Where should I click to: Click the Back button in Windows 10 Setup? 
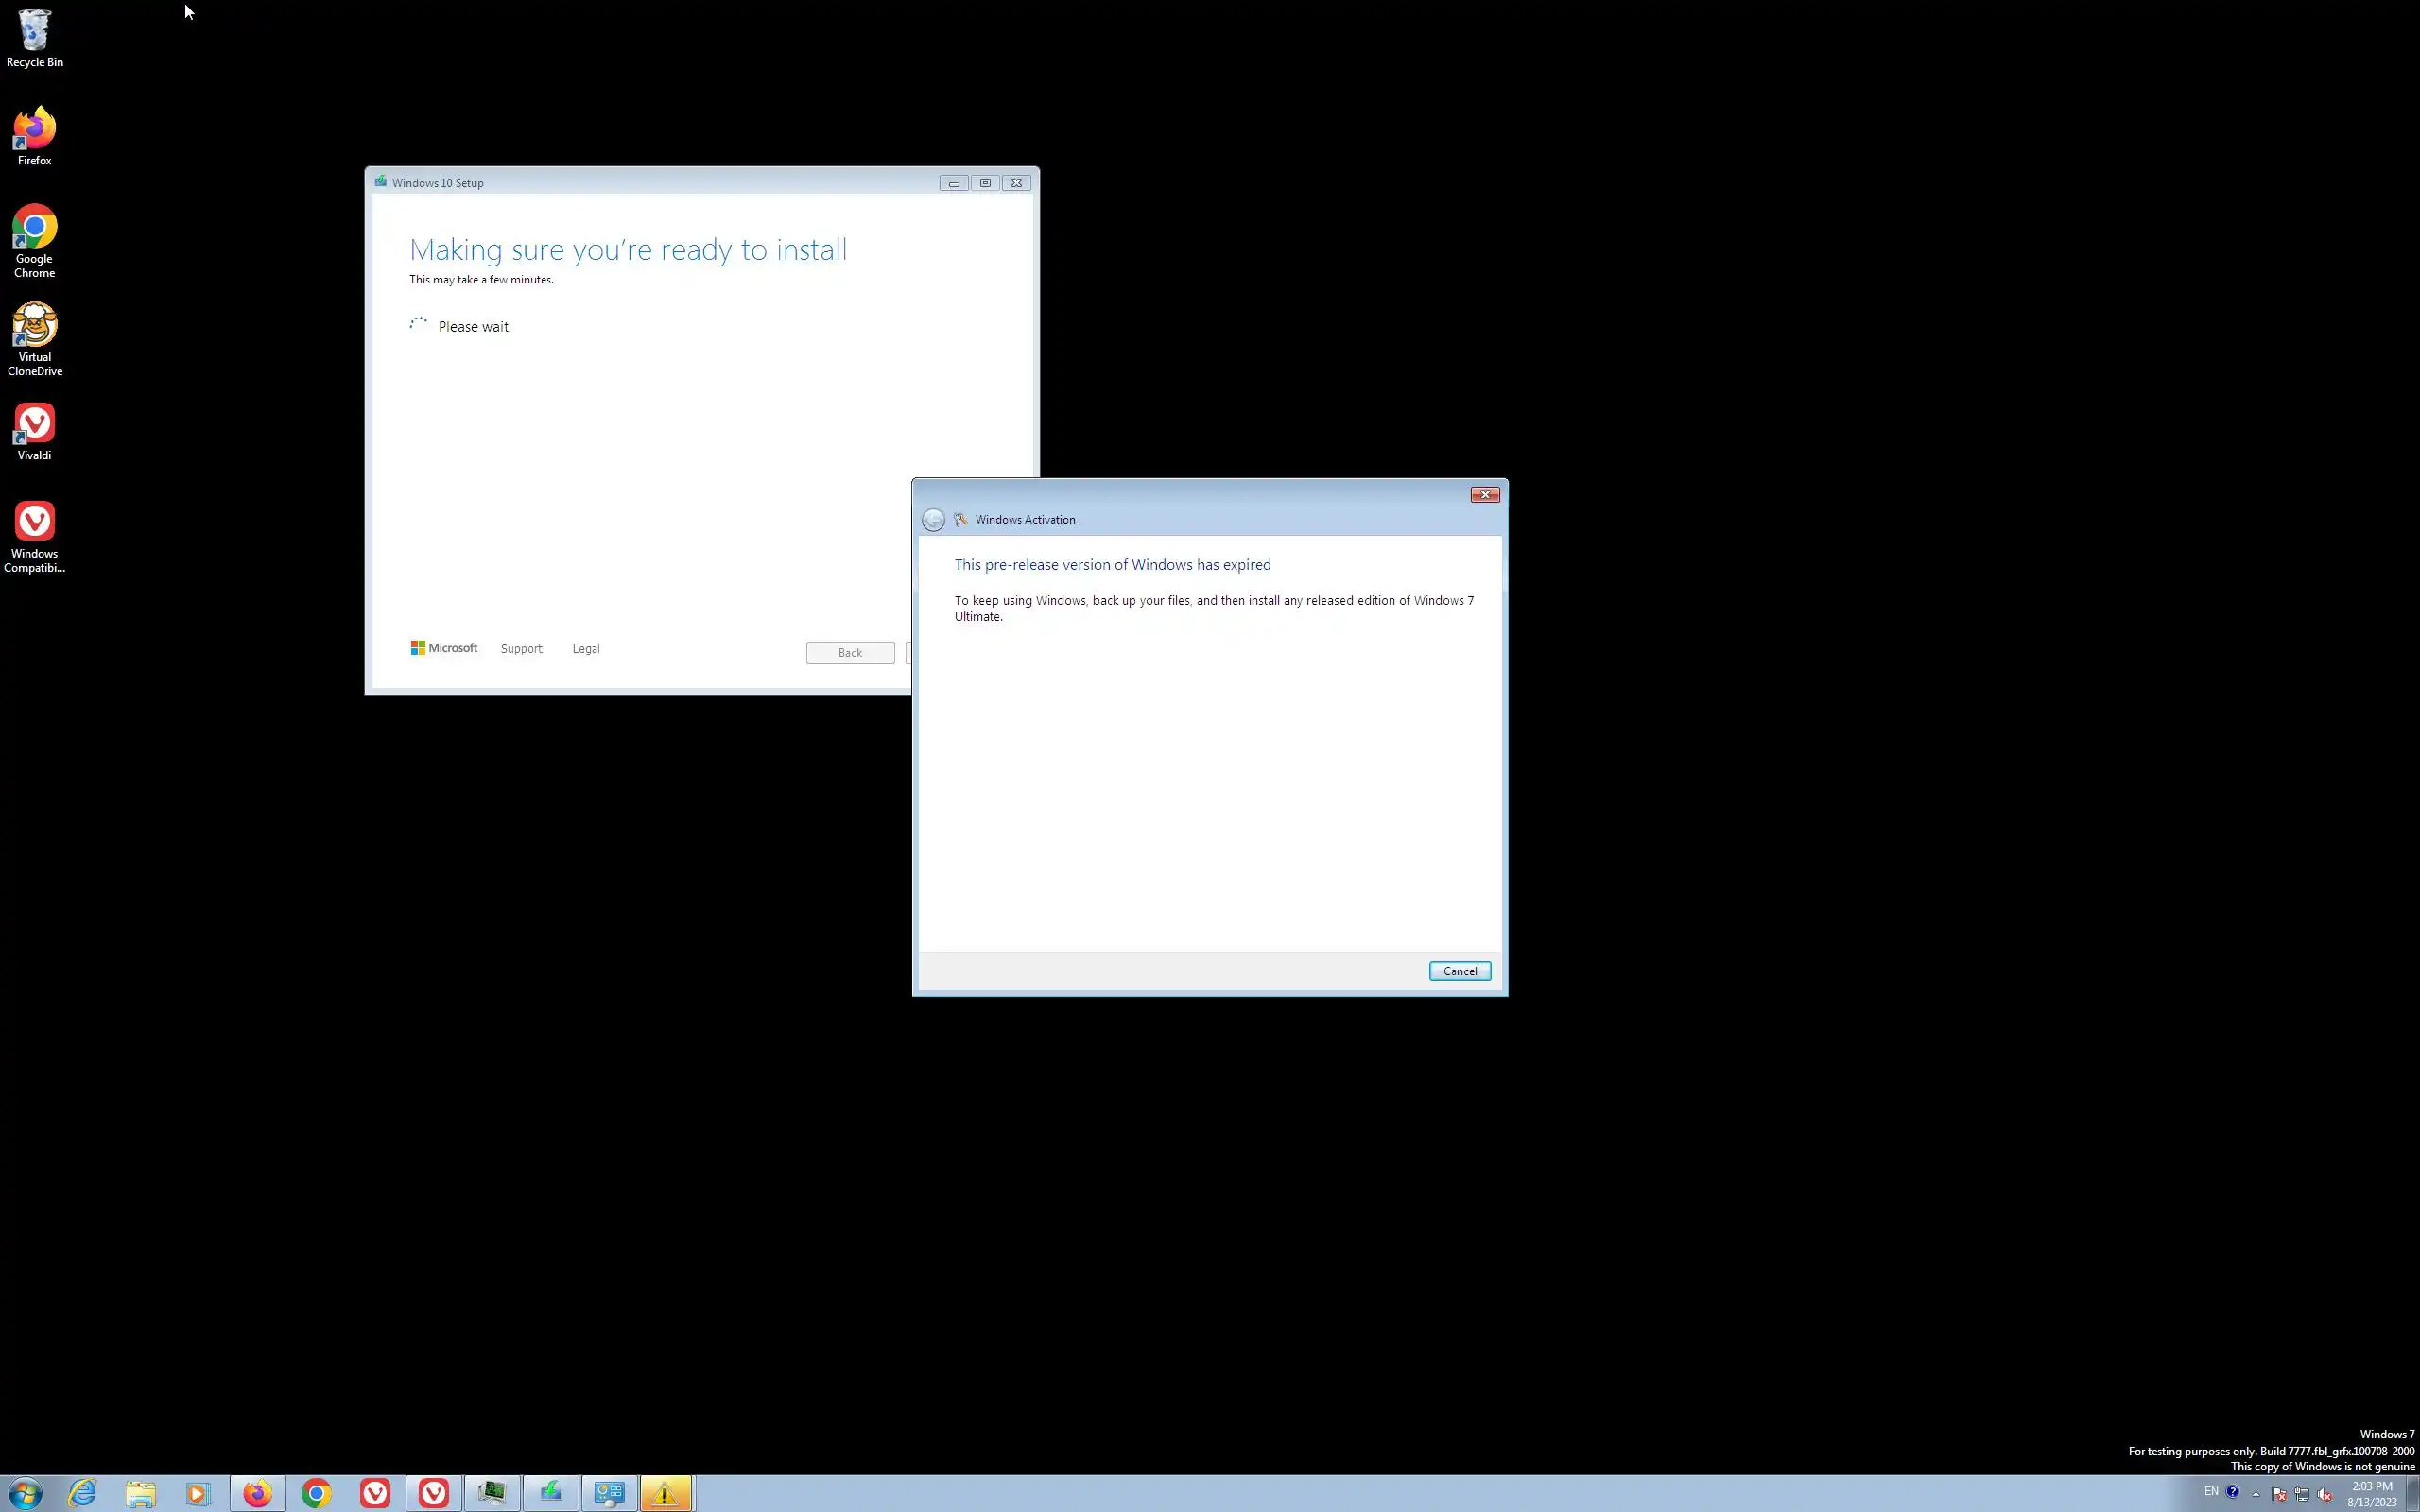click(850, 653)
